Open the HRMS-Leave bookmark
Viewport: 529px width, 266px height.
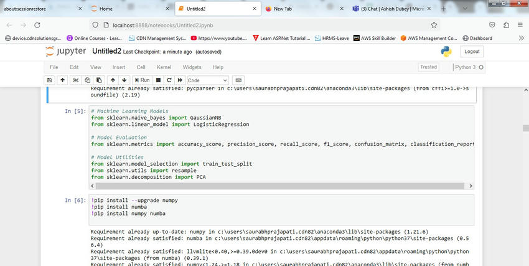332,38
